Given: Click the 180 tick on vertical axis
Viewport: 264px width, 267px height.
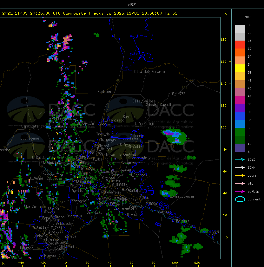Looking at the screenshot, I should [223, 40].
